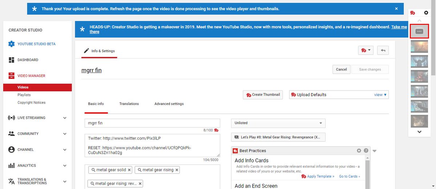Click the Analytics bar chart icon

tap(11, 165)
